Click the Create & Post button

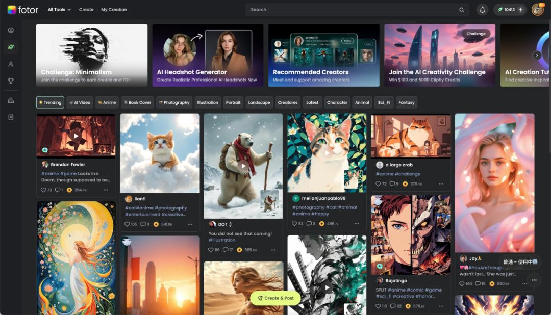275,298
